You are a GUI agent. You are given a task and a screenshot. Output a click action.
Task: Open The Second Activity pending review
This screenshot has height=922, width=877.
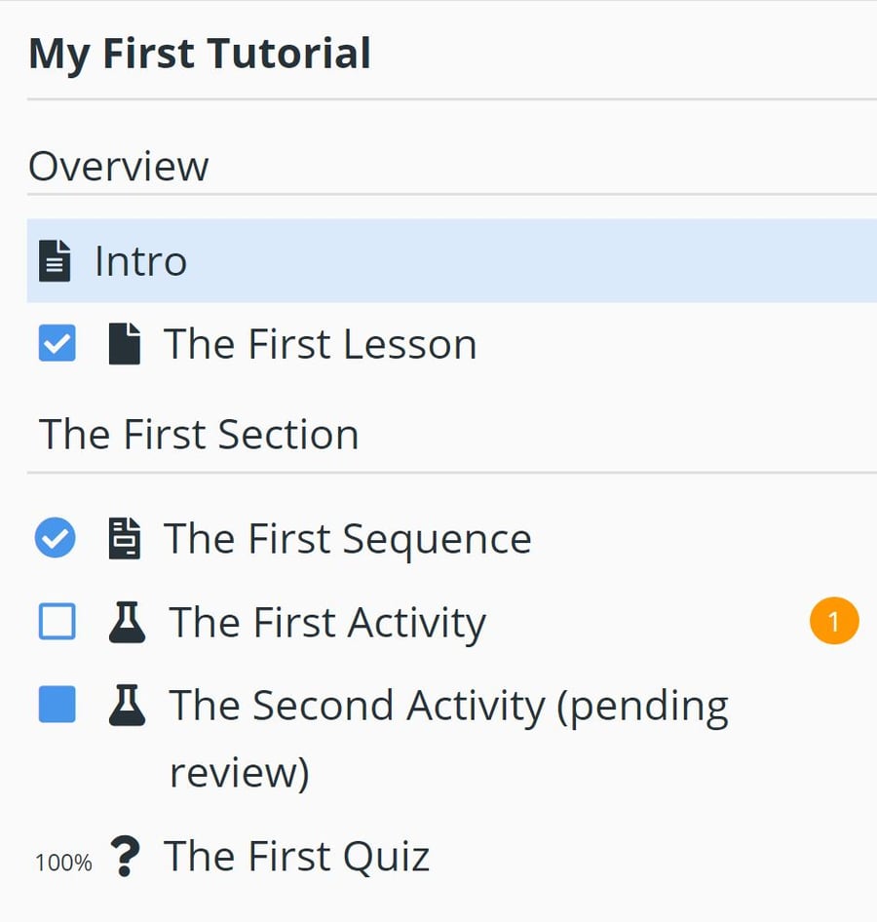click(x=448, y=705)
